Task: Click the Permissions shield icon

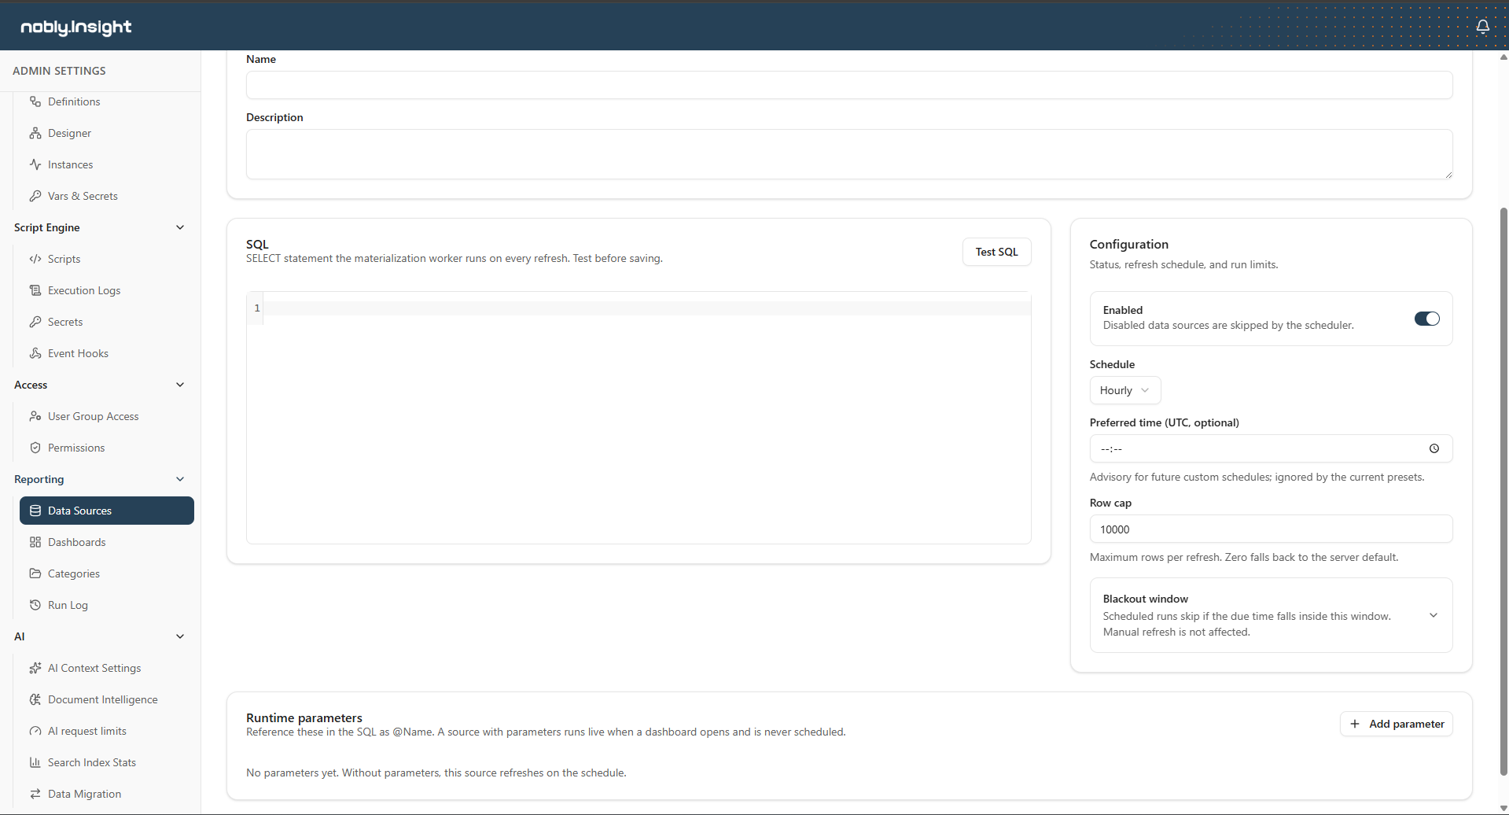Action: click(35, 448)
